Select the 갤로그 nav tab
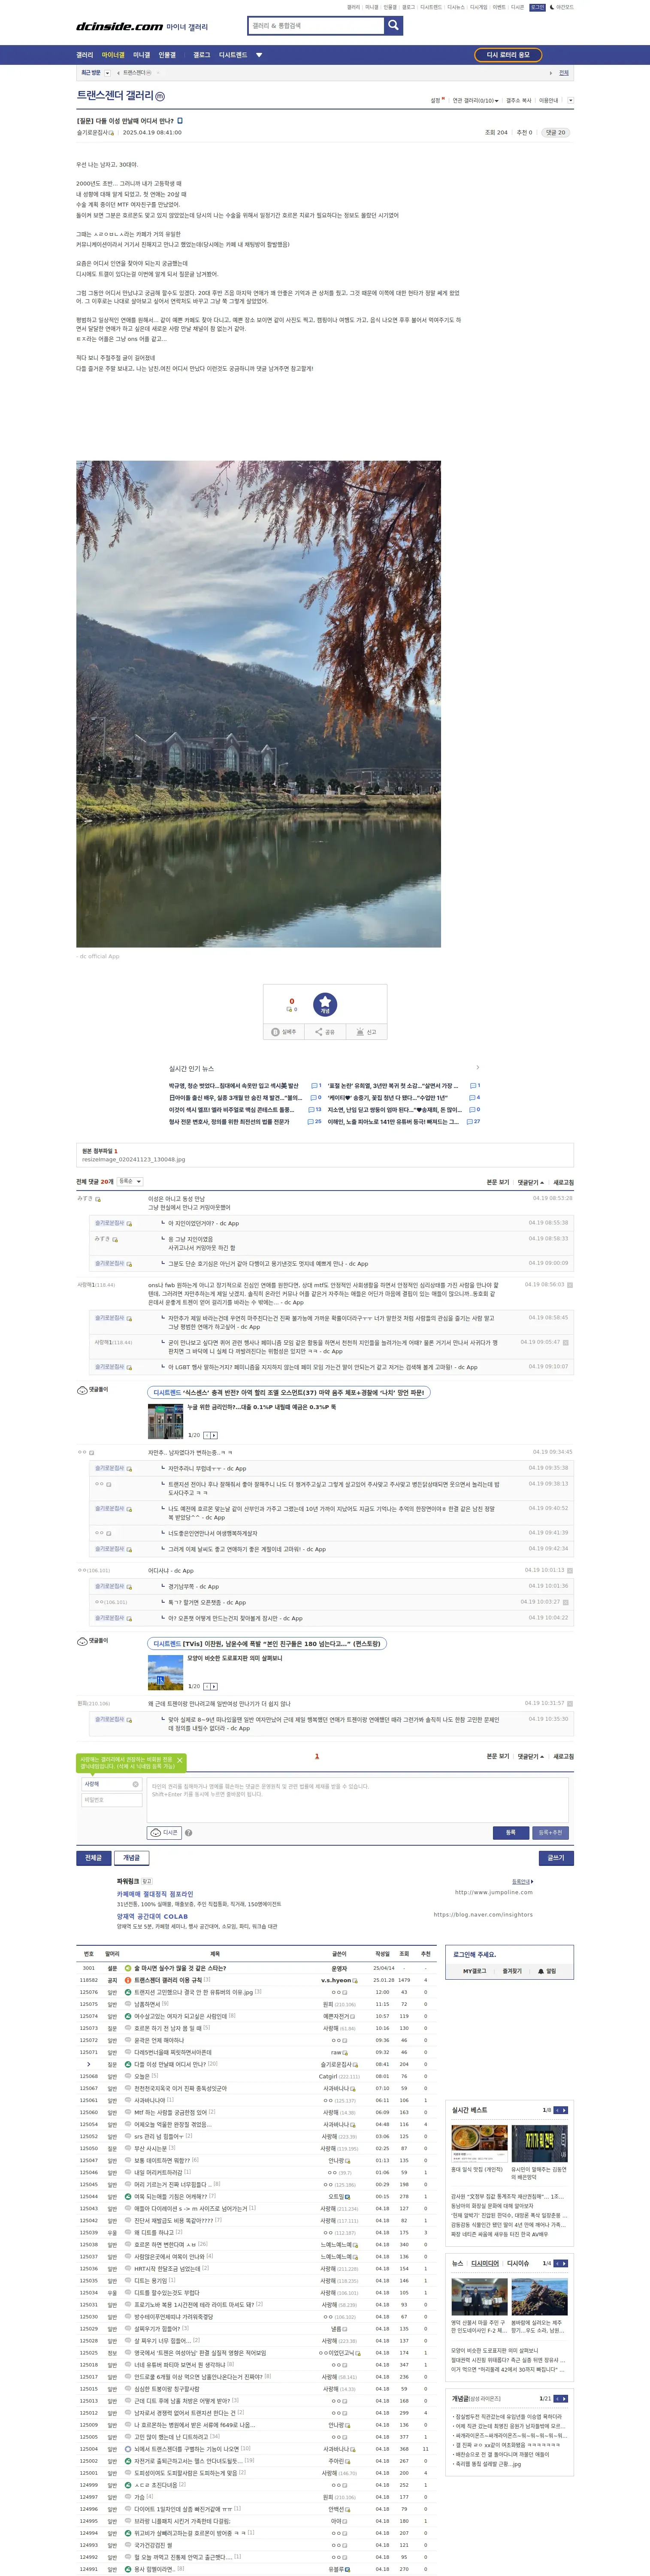Screen dimensions: 650x2576 (x=202, y=55)
